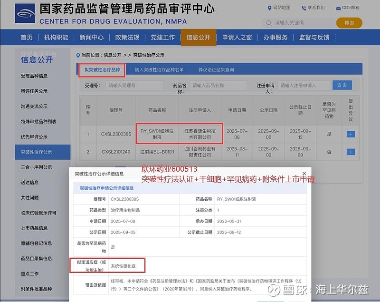
Task: Select 突破性治疗公示 in sidebar
Action: (43, 152)
